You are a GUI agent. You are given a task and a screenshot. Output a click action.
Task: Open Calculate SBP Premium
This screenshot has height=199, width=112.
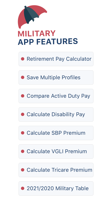click(56, 133)
